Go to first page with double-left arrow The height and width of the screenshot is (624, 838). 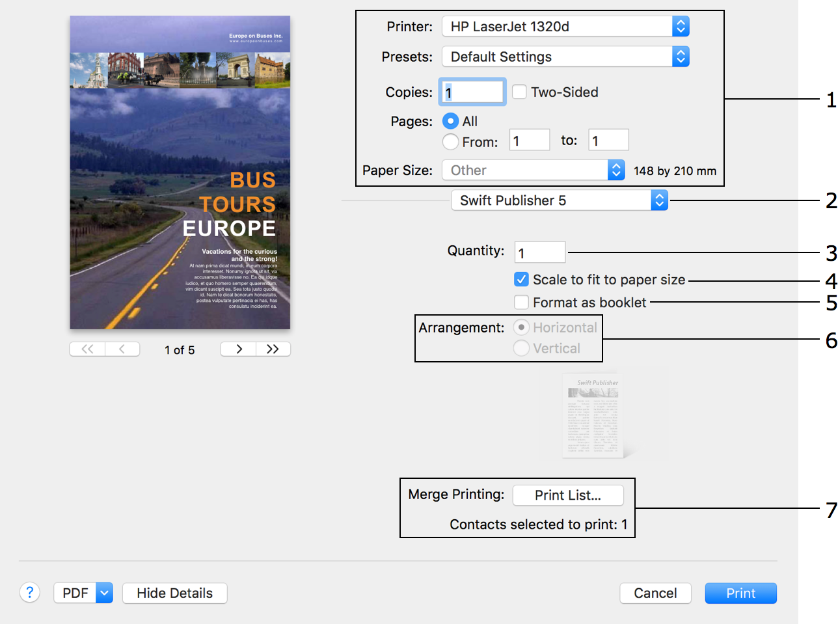(x=87, y=349)
